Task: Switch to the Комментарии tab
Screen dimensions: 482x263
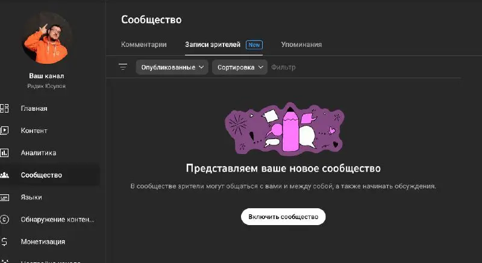Action: (x=144, y=45)
